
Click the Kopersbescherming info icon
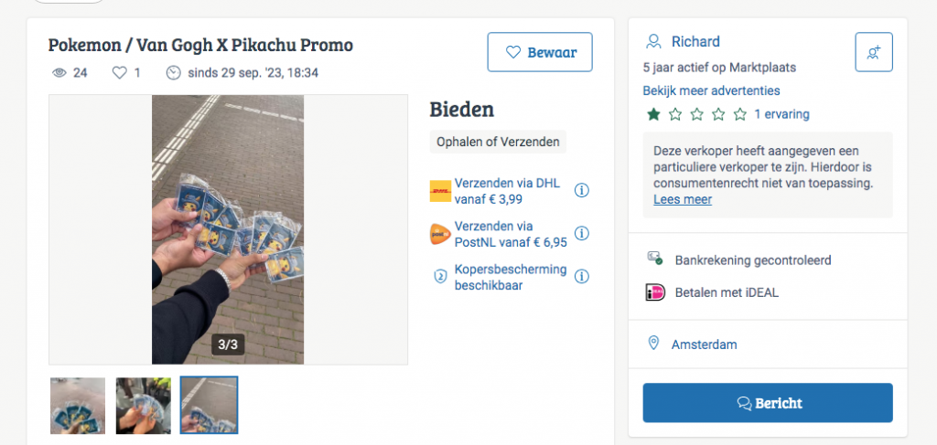[x=581, y=276]
